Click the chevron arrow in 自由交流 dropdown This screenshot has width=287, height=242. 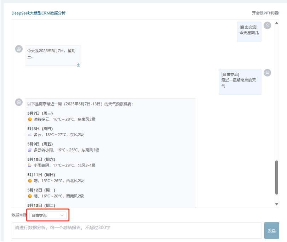[62, 215]
